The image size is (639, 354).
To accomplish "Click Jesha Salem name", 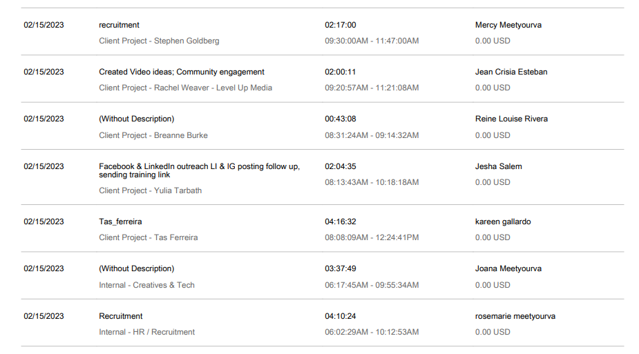I will point(498,166).
